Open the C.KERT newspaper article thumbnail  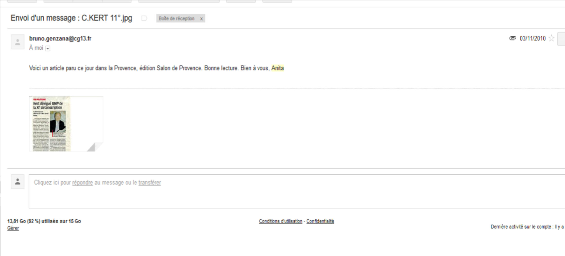click(66, 124)
